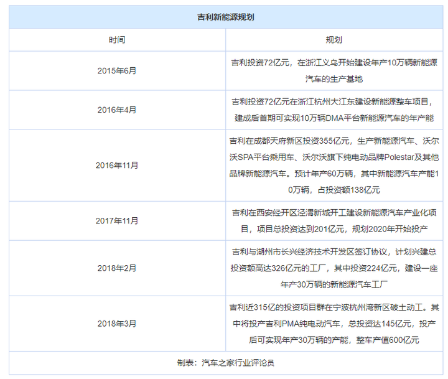Select the plan text about 湖州市长兴 factory
The height and width of the screenshot is (379, 448).
(334, 268)
